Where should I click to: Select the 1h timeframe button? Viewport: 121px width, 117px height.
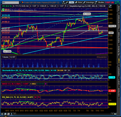point(71,2)
